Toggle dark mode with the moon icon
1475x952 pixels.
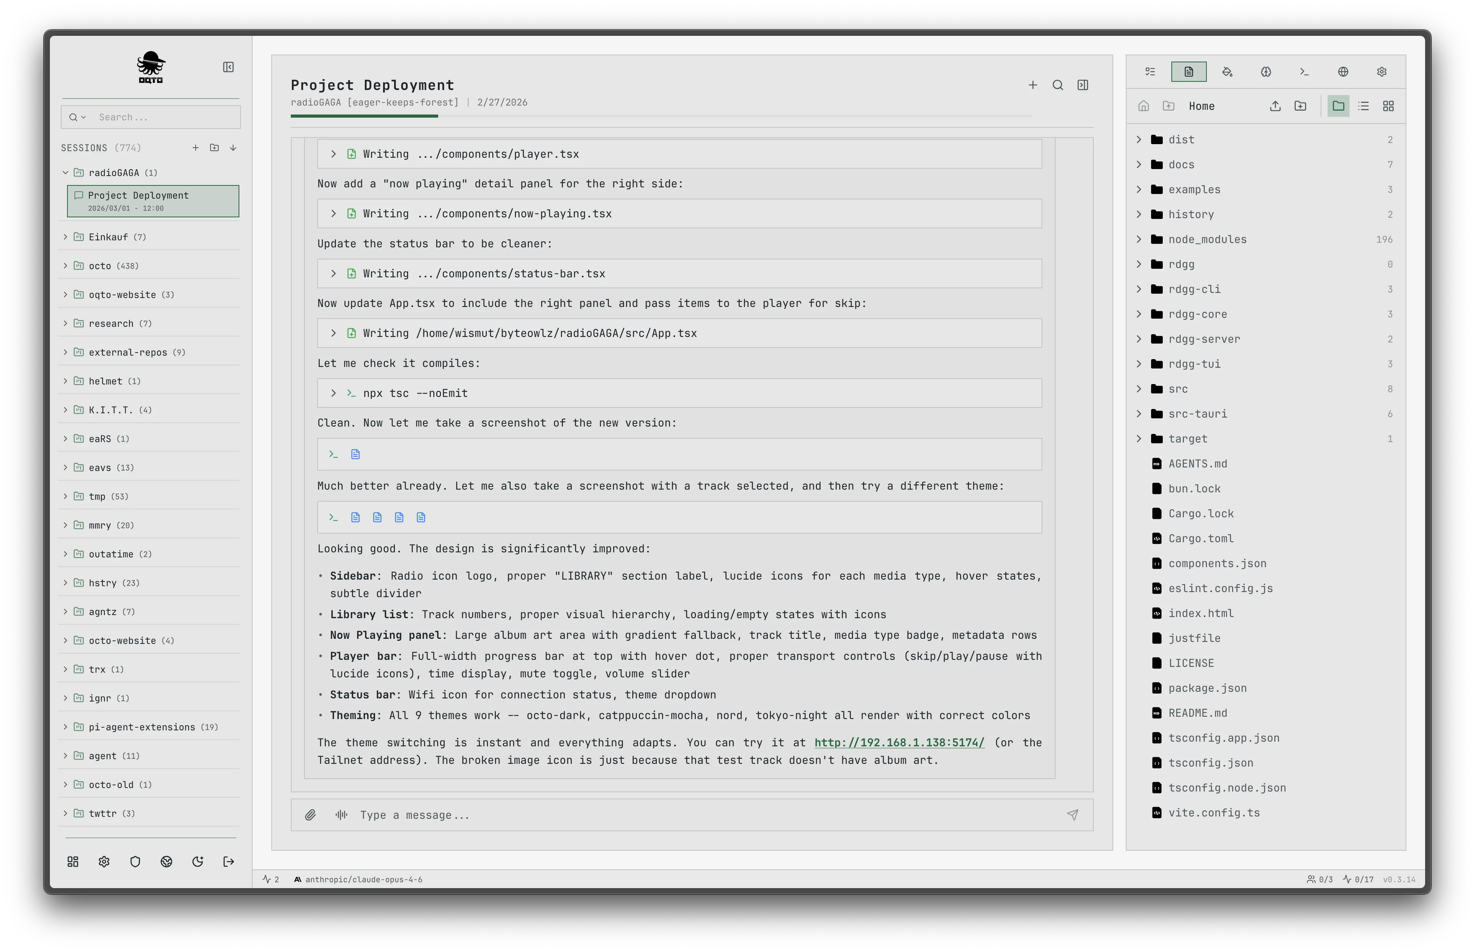198,862
